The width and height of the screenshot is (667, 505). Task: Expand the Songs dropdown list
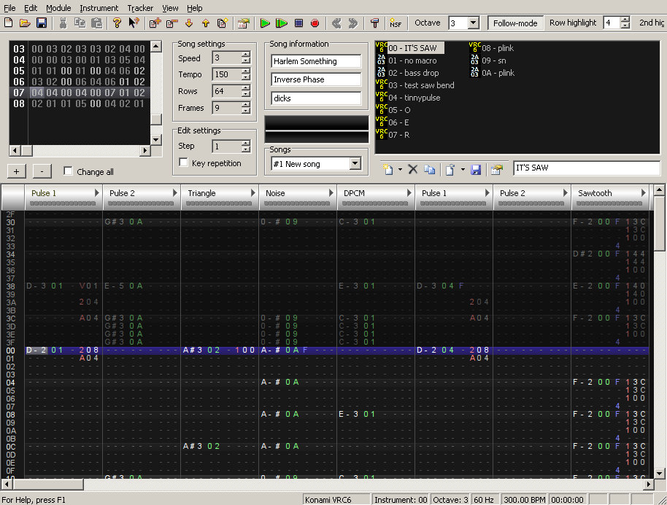[x=355, y=164]
